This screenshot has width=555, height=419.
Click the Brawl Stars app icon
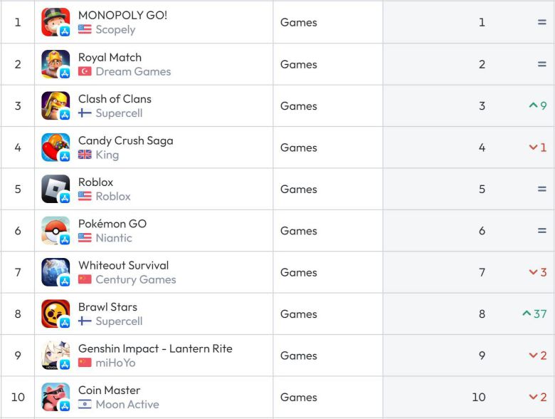pos(55,314)
